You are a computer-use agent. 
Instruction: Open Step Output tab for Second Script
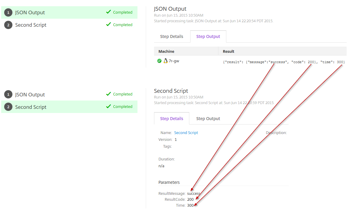point(208,119)
